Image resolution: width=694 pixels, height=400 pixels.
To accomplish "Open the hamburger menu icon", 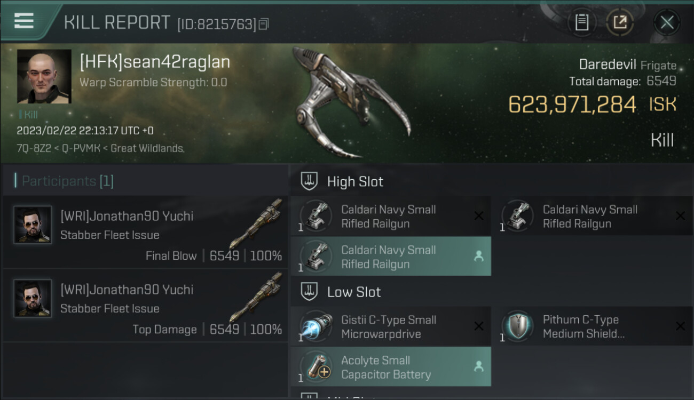I will (23, 21).
